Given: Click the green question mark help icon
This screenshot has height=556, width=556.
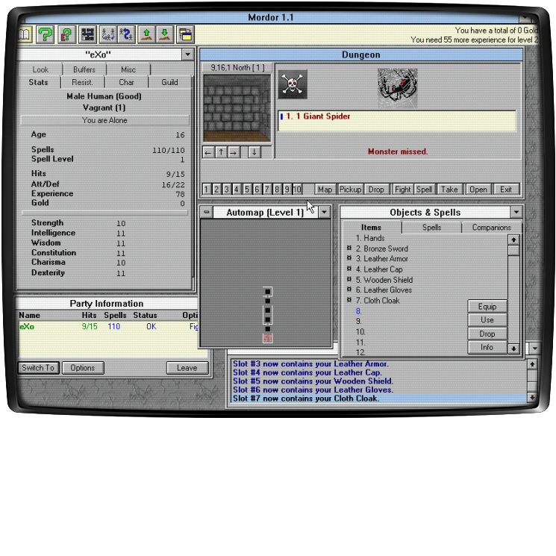Looking at the screenshot, I should [45, 35].
